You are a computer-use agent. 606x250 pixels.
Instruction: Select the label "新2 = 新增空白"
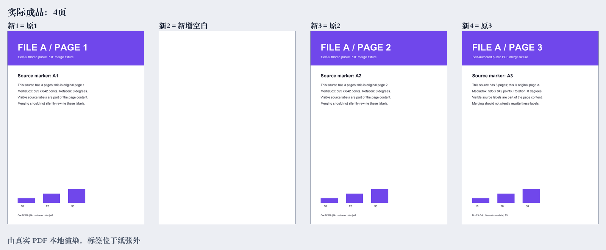click(x=183, y=26)
